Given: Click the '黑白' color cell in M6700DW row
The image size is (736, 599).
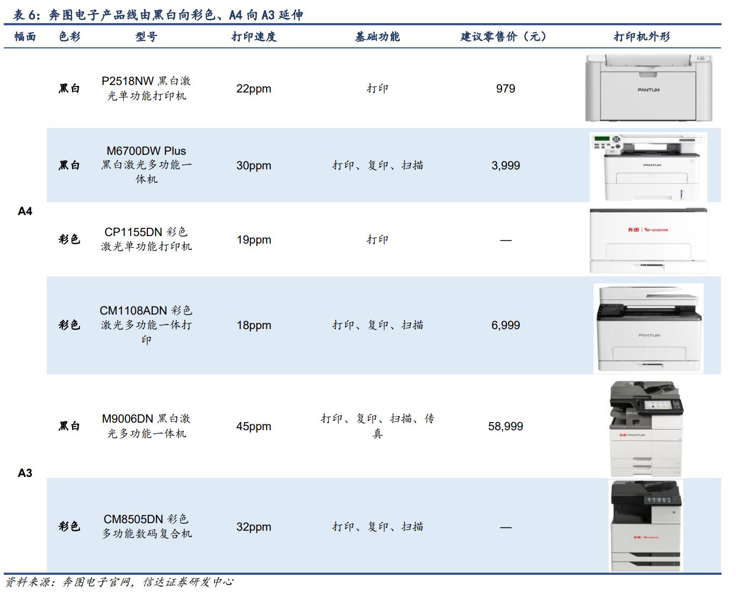Looking at the screenshot, I should coord(69,165).
